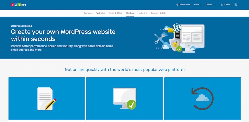Open the shopping cart icon
Image resolution: width=249 pixels, height=122 pixels.
click(x=222, y=5)
